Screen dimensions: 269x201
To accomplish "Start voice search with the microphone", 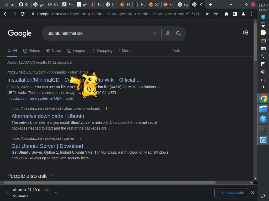I will (168, 33).
